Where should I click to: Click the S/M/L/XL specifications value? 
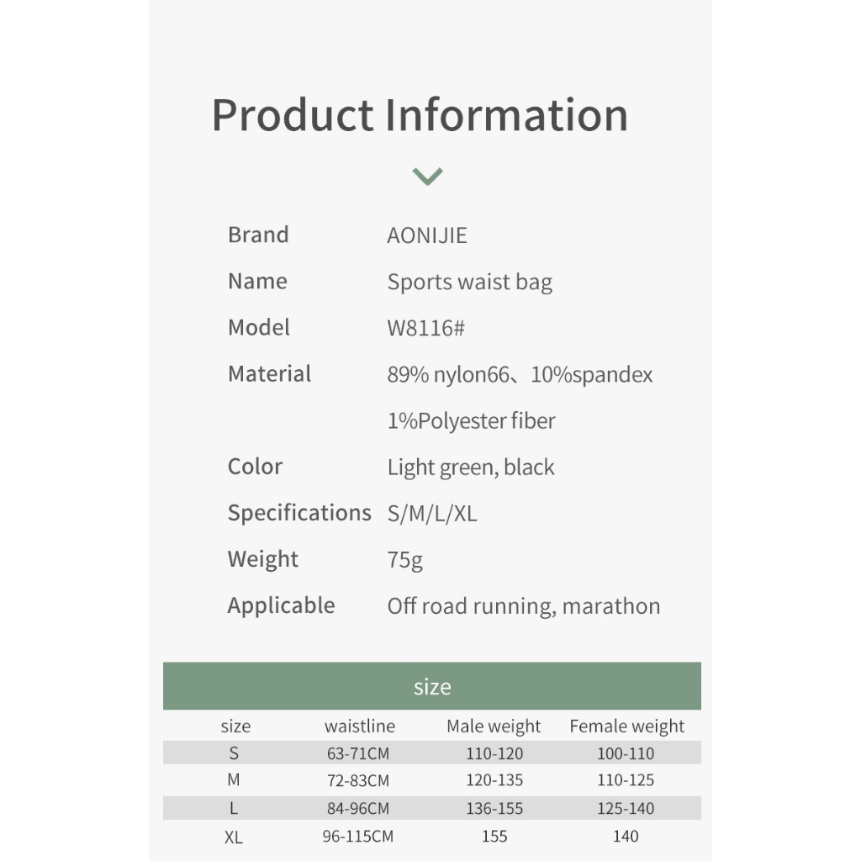point(432,514)
